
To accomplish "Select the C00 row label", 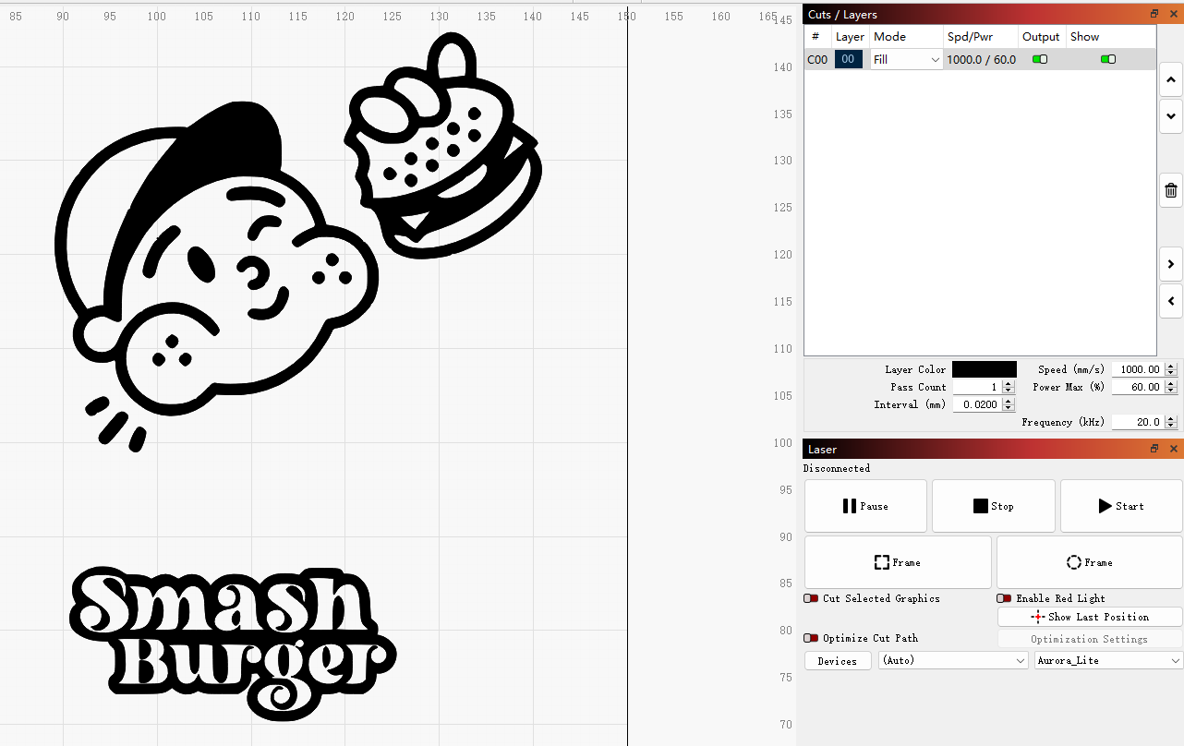I will 817,59.
